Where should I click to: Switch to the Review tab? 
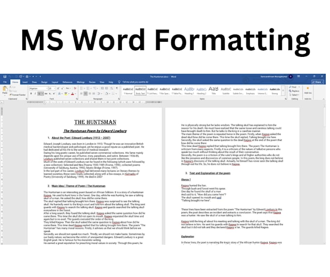tap(92, 82)
